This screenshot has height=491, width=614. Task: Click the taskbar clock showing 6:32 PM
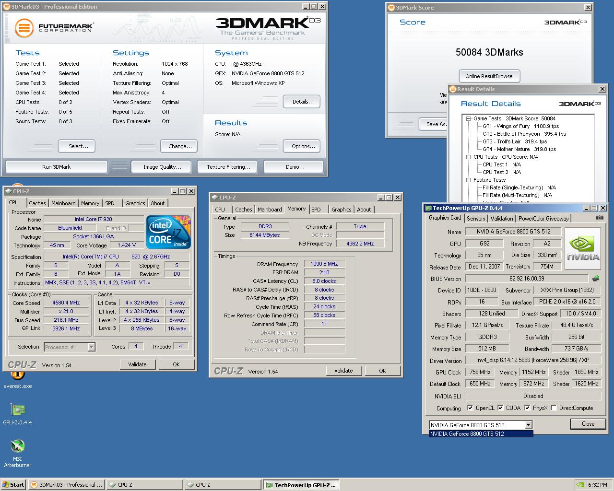click(x=598, y=485)
